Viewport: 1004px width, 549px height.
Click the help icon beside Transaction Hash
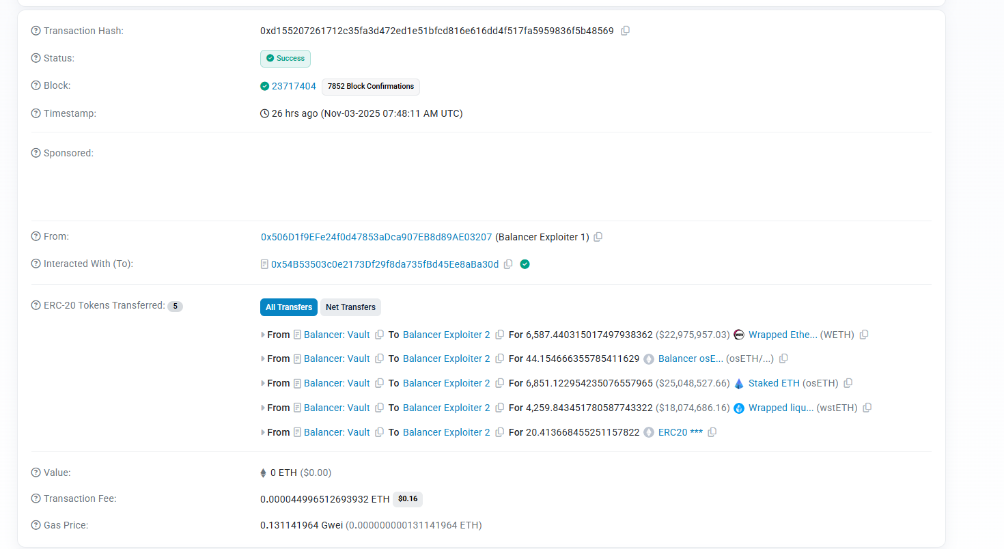coord(36,31)
